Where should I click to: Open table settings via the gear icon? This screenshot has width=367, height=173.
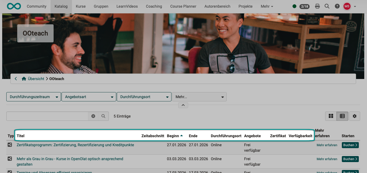tap(355, 116)
